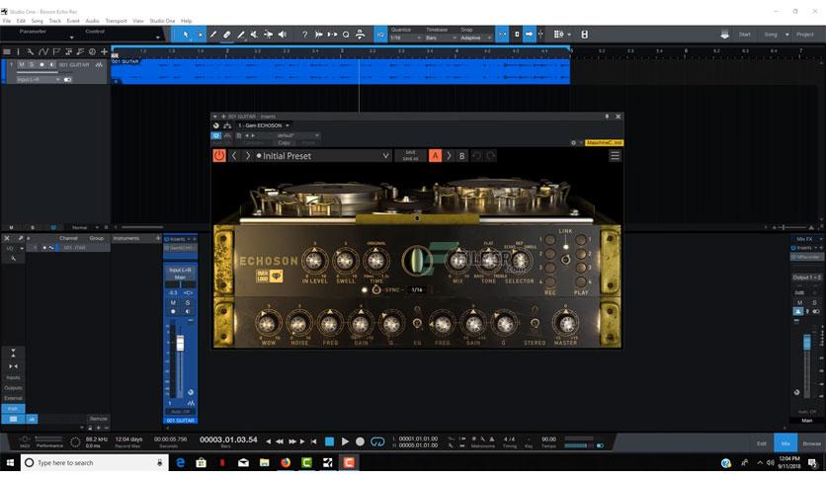Viewport: 826px width, 478px height.
Task: Open the Track menu
Action: pyautogui.click(x=54, y=21)
